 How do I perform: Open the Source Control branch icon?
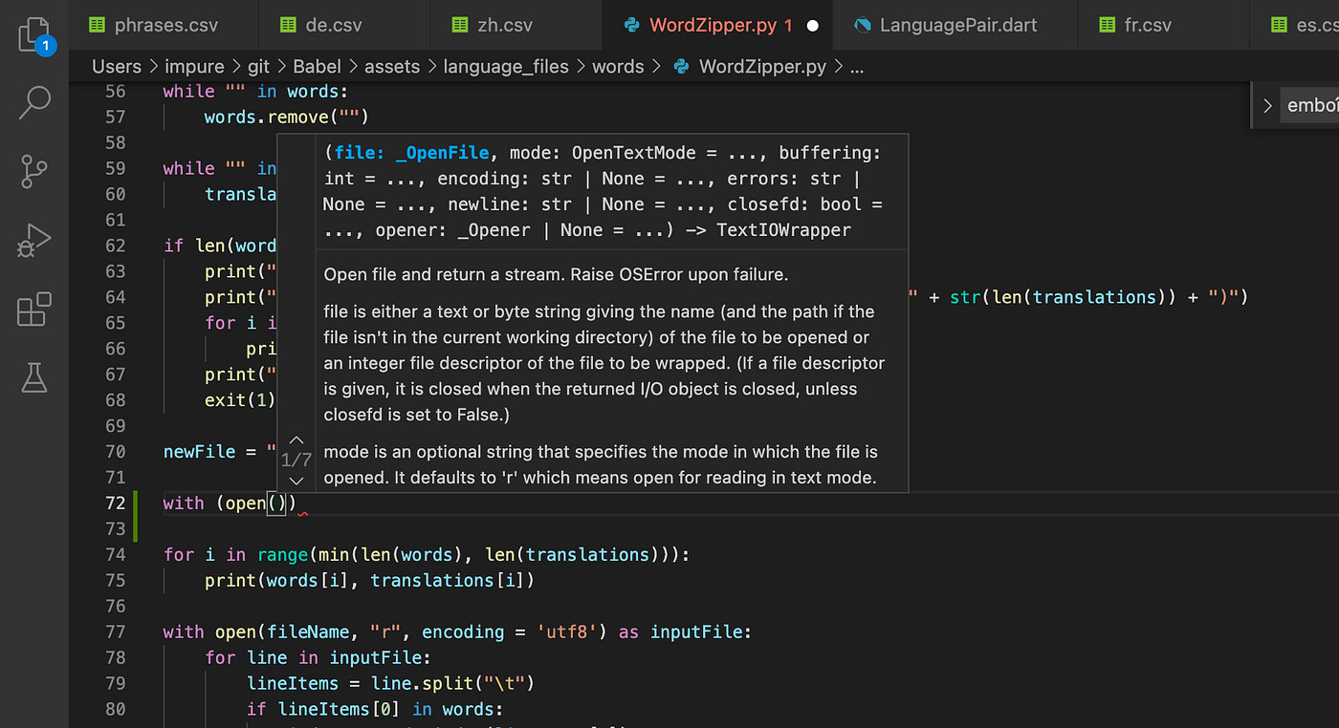[x=34, y=172]
